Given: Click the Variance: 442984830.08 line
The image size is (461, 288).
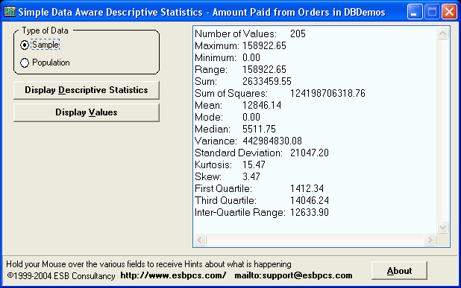Looking at the screenshot, I should tap(248, 141).
